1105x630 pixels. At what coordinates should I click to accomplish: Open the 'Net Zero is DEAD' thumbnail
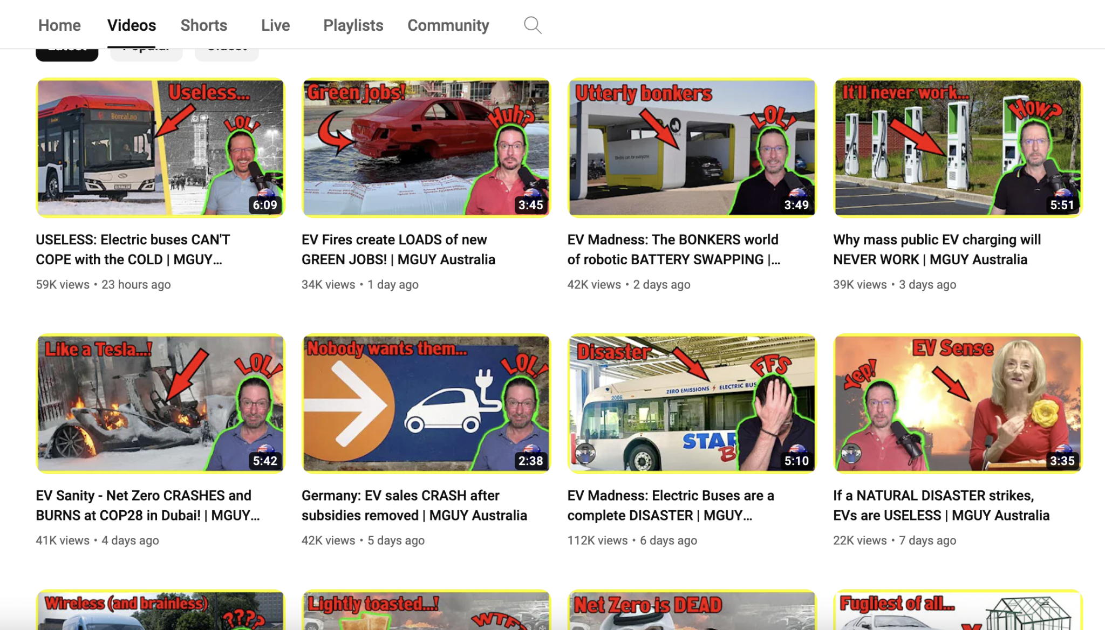click(692, 610)
